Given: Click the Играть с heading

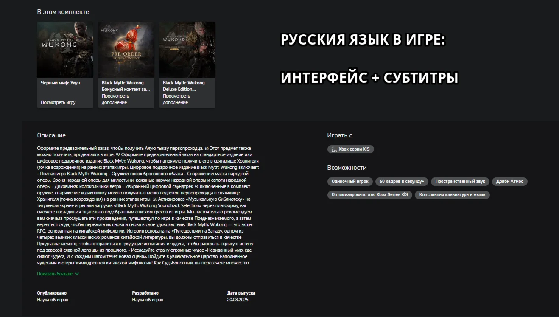Looking at the screenshot, I should coord(340,135).
